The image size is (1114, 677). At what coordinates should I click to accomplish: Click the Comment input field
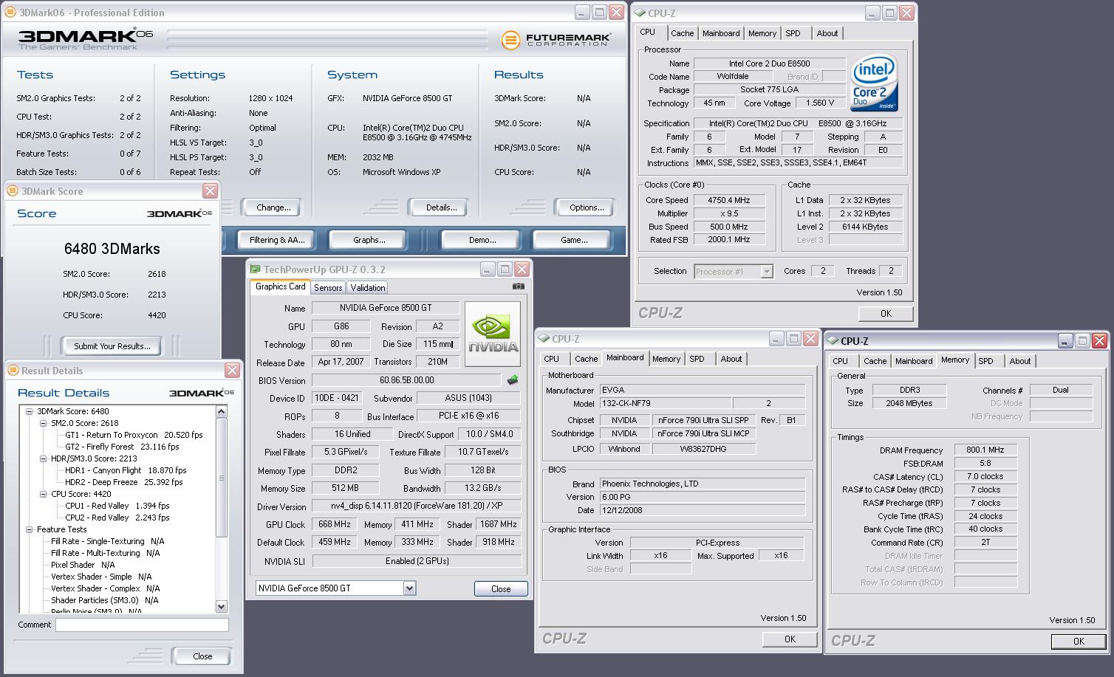pyautogui.click(x=142, y=625)
